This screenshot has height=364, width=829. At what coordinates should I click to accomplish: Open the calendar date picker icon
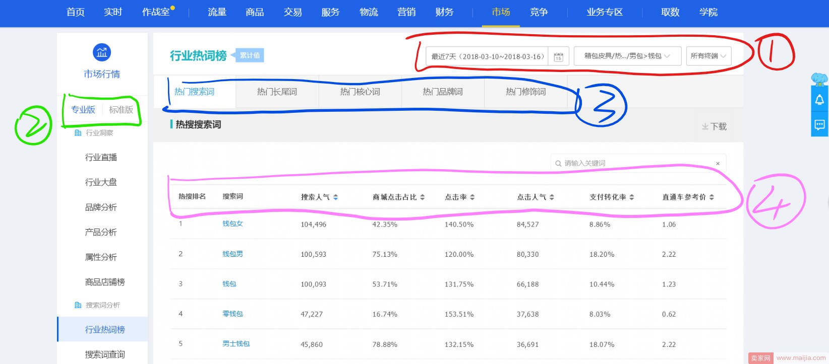pyautogui.click(x=558, y=57)
